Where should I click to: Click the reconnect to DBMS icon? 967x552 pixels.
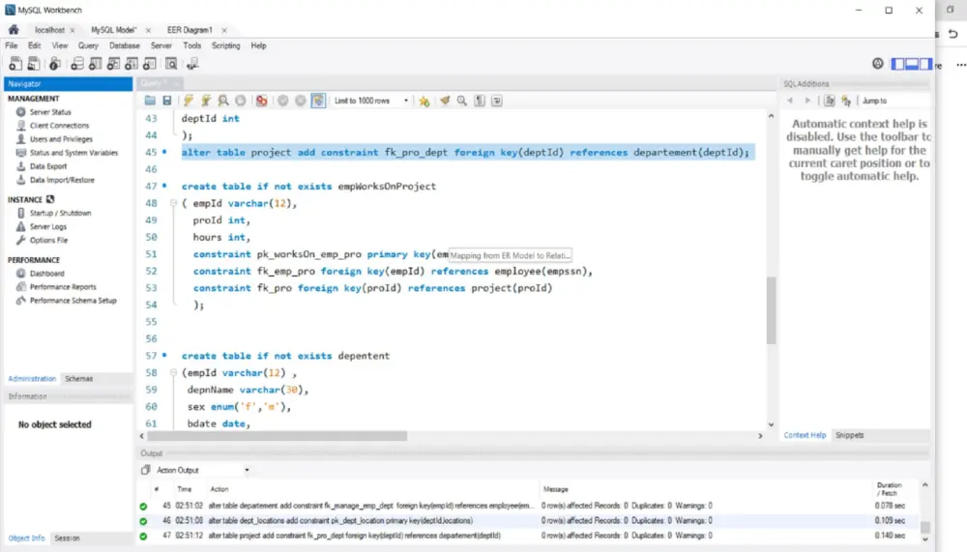pyautogui.click(x=192, y=64)
